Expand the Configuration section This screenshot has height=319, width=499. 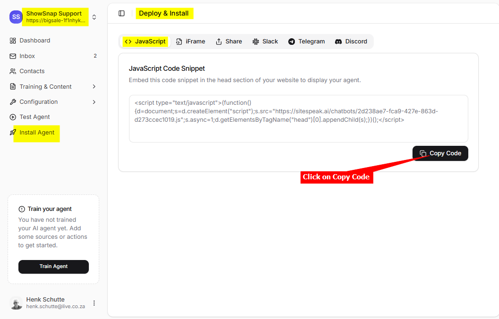tap(94, 102)
